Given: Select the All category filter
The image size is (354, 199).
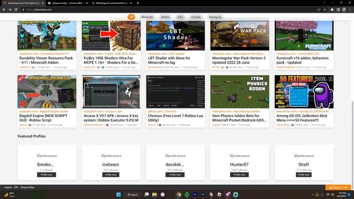Looking at the screenshot, I should click(x=131, y=17).
